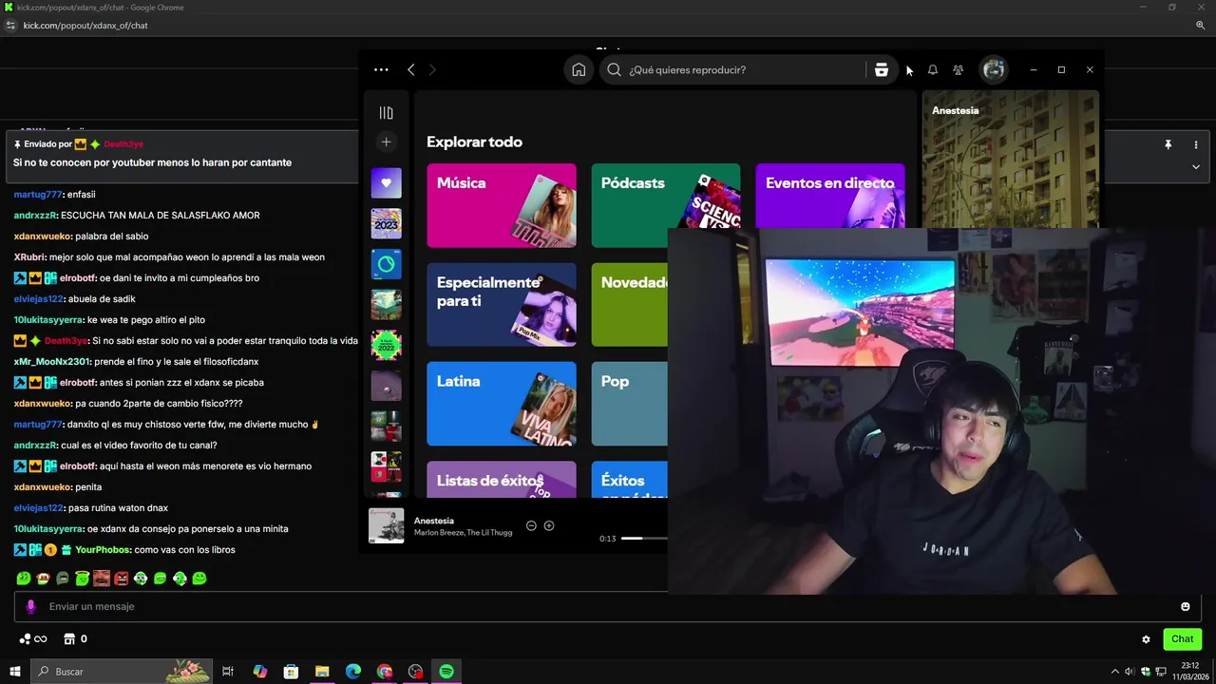
Task: Click andrxzzR 'ESCUCHA TAN MALA' username
Action: tap(35, 216)
